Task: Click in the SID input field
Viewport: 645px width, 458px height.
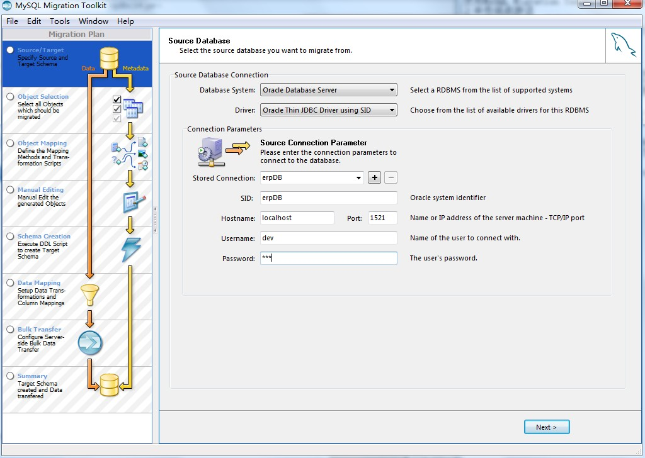Action: tap(329, 198)
